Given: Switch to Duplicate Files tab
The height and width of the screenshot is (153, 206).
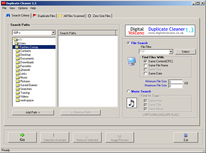Looking at the screenshot, I should pos(44,16).
